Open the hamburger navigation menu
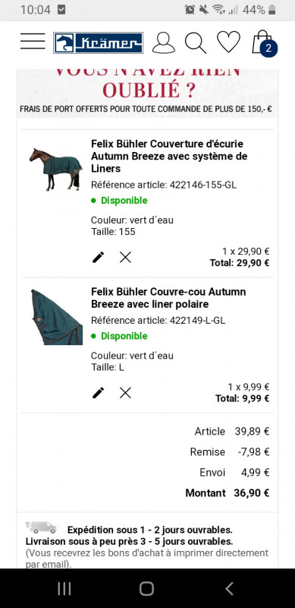The width and height of the screenshot is (295, 608). coord(33,41)
